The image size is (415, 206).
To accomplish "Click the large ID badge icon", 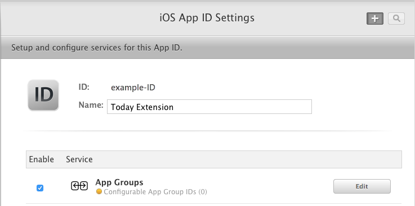I will coord(43,95).
